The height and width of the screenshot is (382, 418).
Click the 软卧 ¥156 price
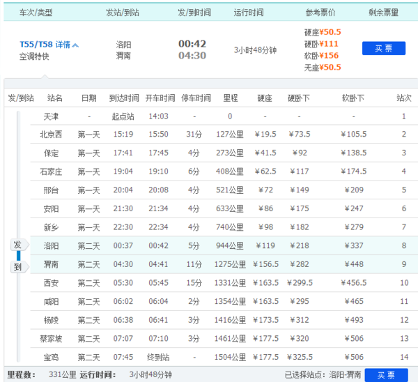329,56
